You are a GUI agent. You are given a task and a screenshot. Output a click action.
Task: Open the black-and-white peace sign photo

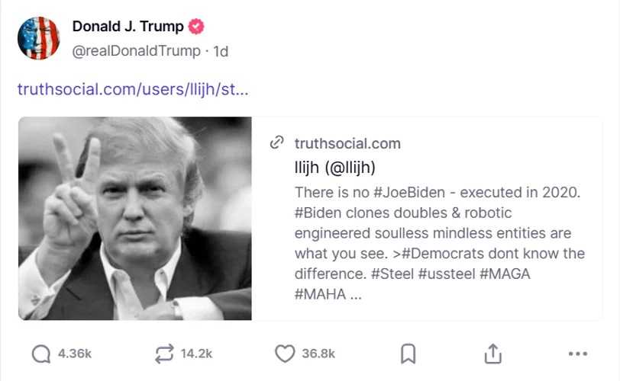[135, 218]
